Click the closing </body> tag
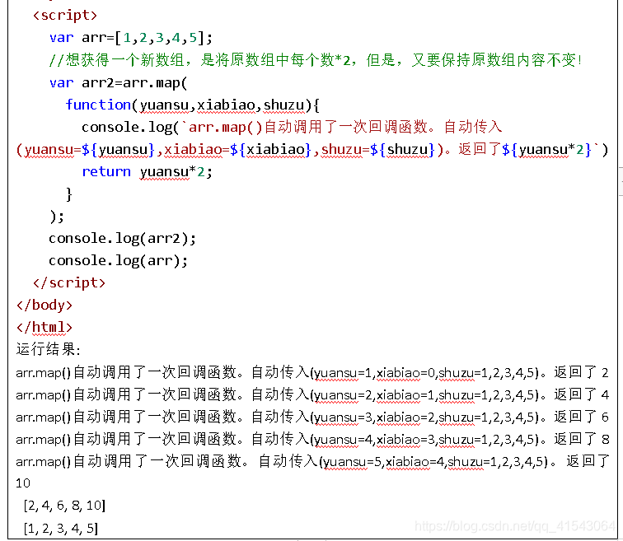 [44, 305]
